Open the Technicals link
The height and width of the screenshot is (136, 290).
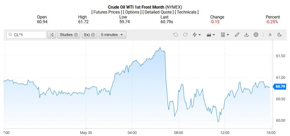coord(187,12)
